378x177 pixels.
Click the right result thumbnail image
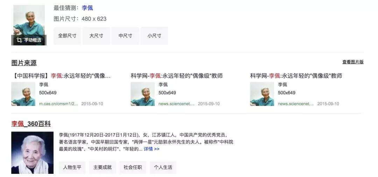click(262, 94)
